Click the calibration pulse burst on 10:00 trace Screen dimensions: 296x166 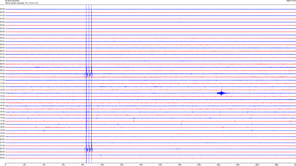[x=89, y=74]
